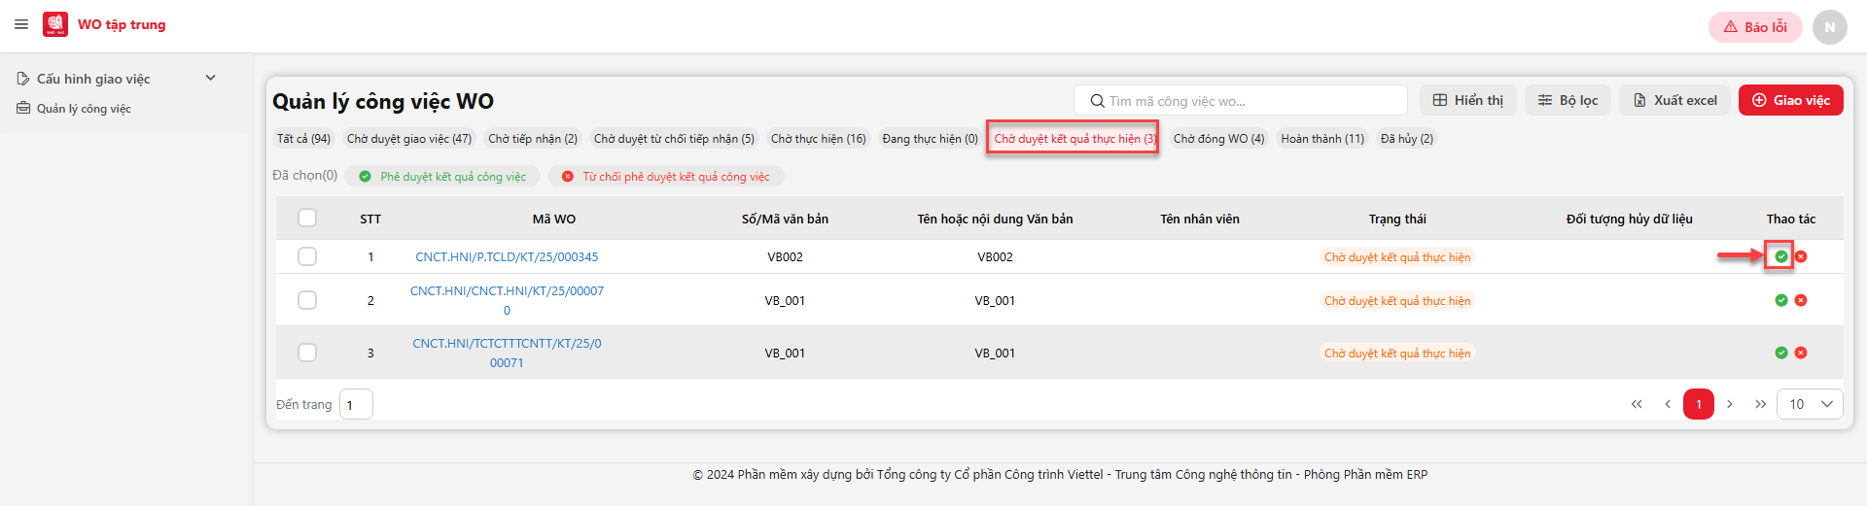Image resolution: width=1867 pixels, height=506 pixels.
Task: Reject row 2 with red X icon
Action: pos(1801,300)
